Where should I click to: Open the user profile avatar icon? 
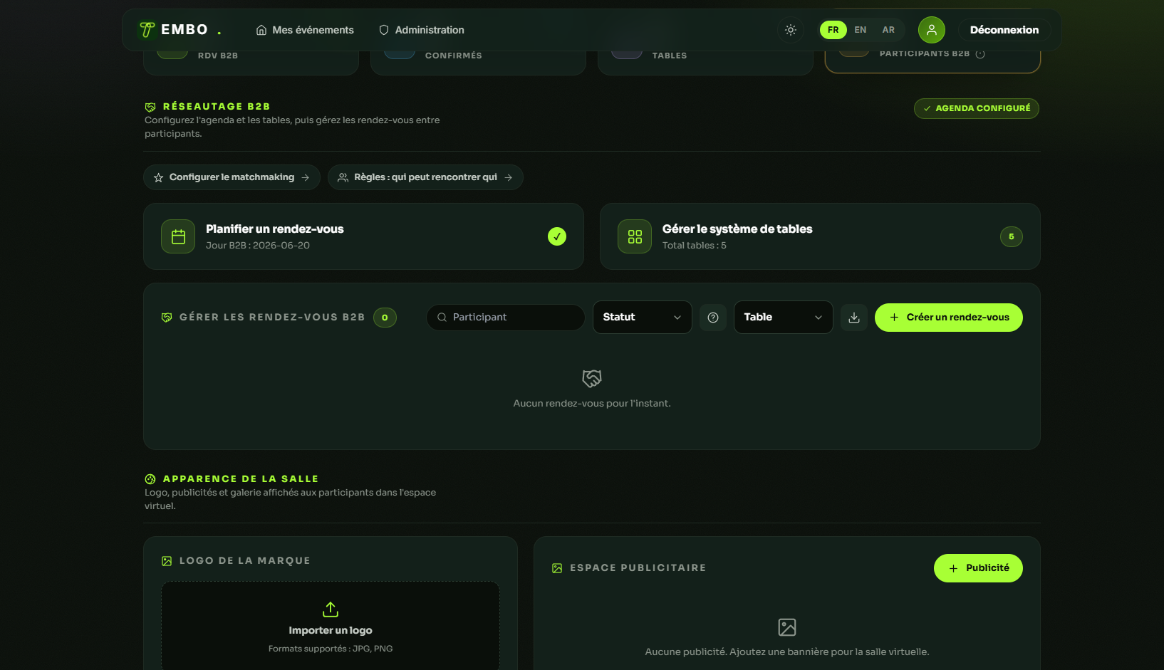click(x=932, y=30)
